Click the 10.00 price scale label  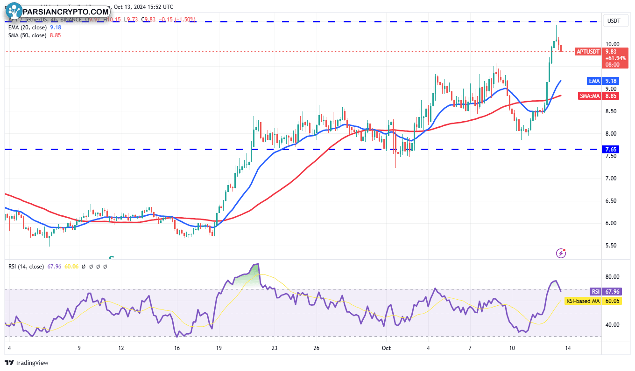[613, 44]
